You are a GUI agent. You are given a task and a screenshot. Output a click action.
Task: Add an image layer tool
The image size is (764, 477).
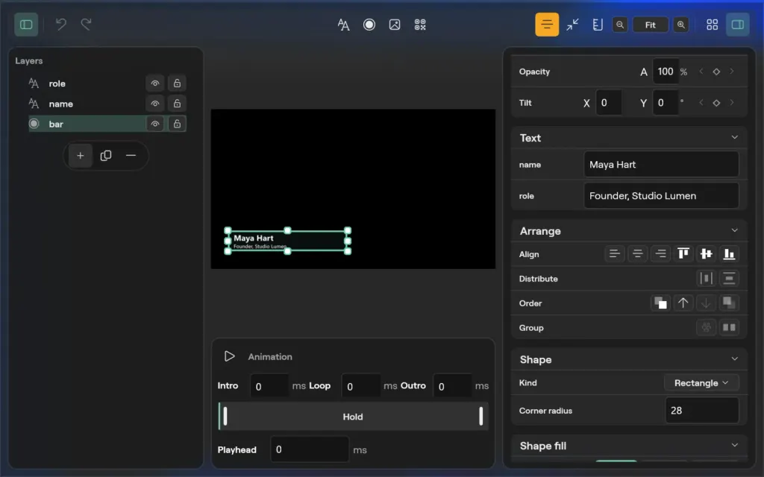[x=395, y=25]
